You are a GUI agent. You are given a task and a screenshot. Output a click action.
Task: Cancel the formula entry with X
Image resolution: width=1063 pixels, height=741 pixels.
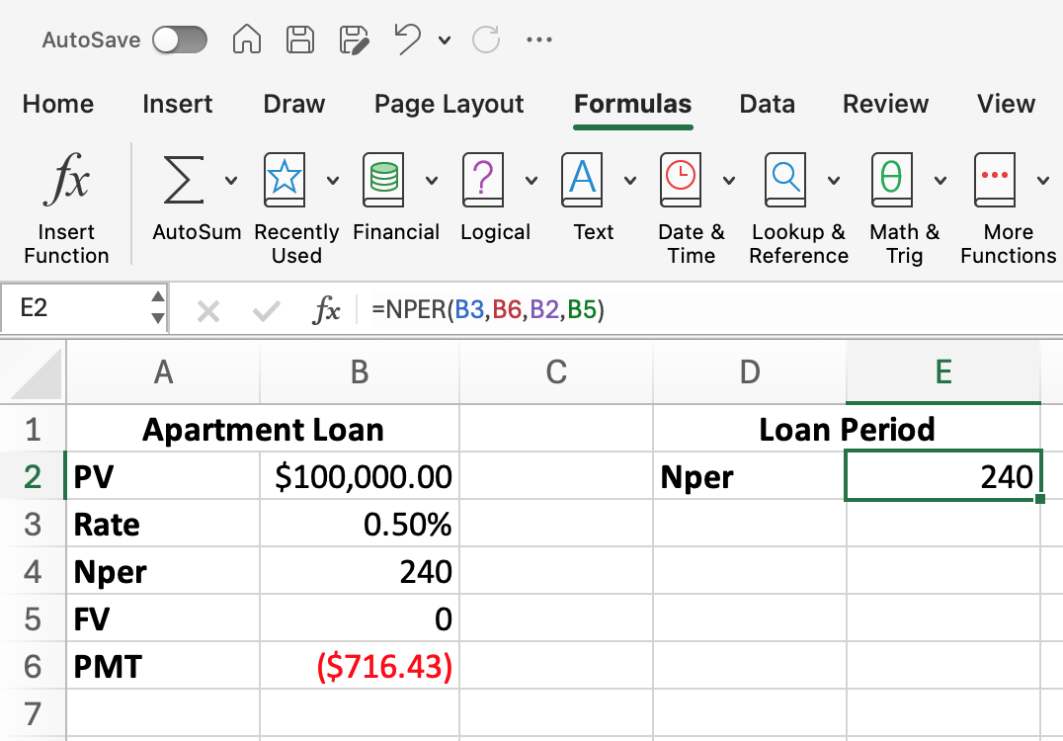tap(208, 312)
